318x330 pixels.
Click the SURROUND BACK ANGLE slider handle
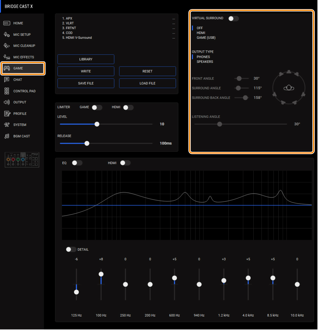[x=245, y=98]
